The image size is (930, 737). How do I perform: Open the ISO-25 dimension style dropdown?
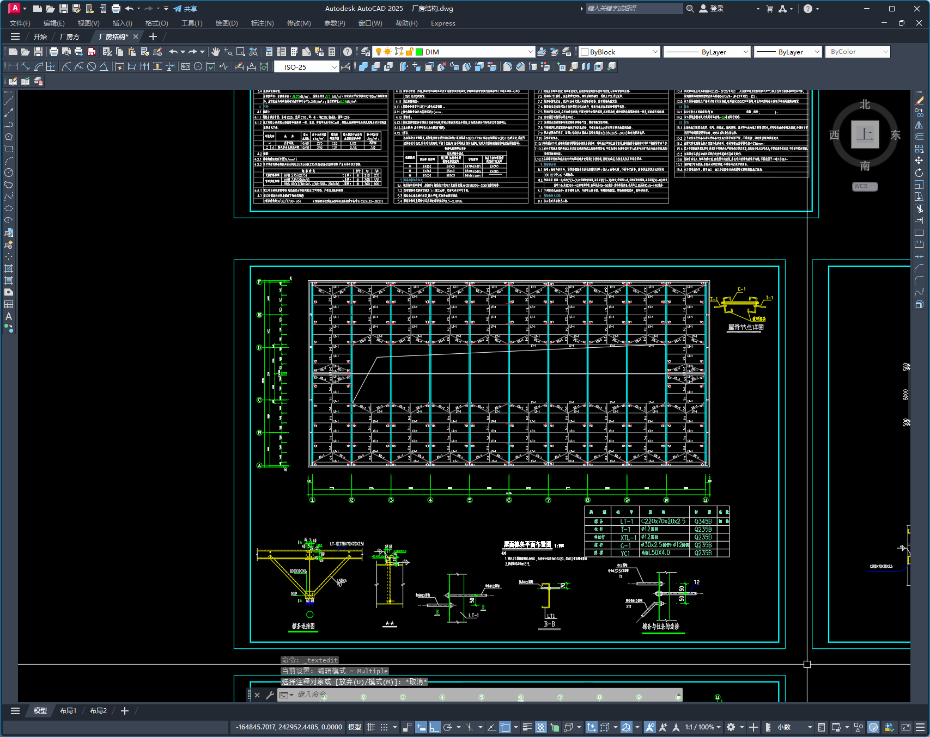click(x=335, y=67)
